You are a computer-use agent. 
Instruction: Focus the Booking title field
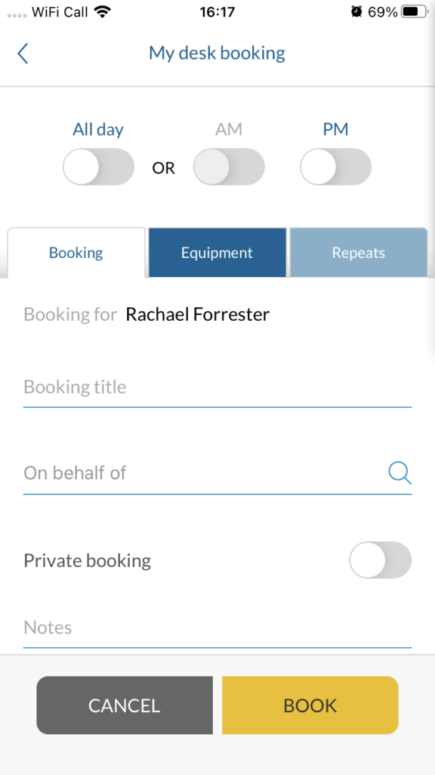tap(217, 387)
